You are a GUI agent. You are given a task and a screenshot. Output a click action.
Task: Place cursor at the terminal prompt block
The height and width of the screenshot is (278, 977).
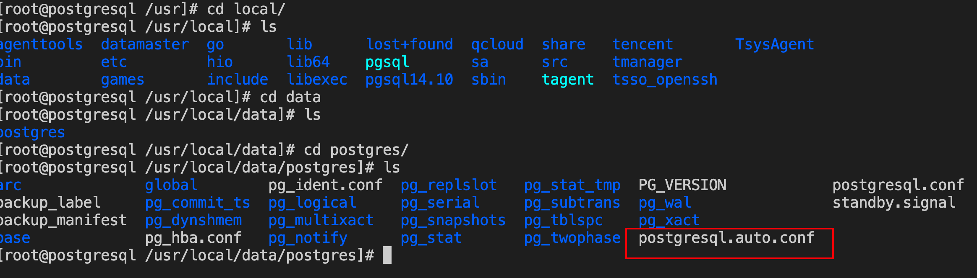click(x=387, y=255)
